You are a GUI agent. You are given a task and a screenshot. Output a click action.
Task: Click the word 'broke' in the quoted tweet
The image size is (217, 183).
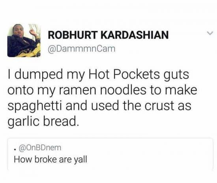click(x=46, y=159)
